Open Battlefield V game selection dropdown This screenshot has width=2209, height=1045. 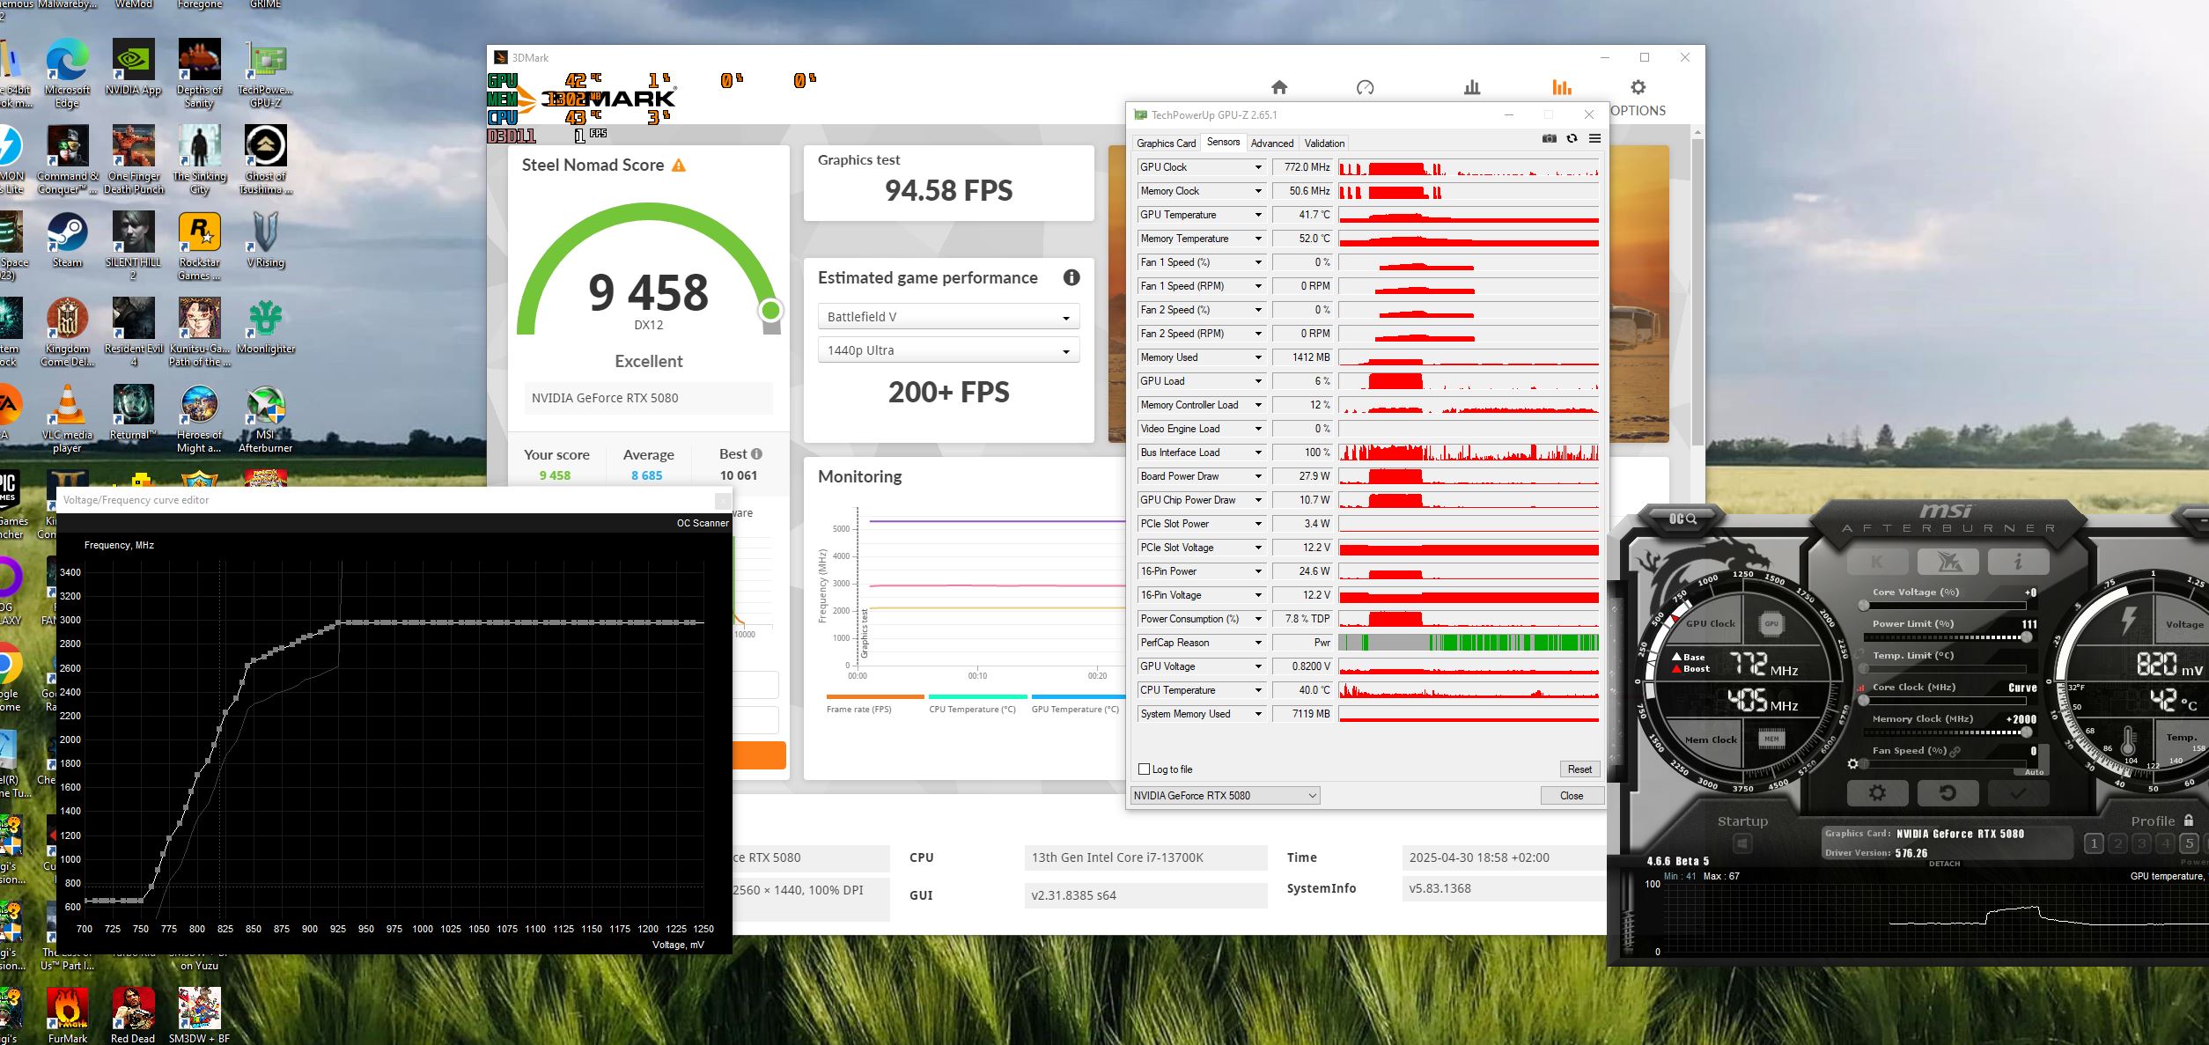(x=948, y=317)
